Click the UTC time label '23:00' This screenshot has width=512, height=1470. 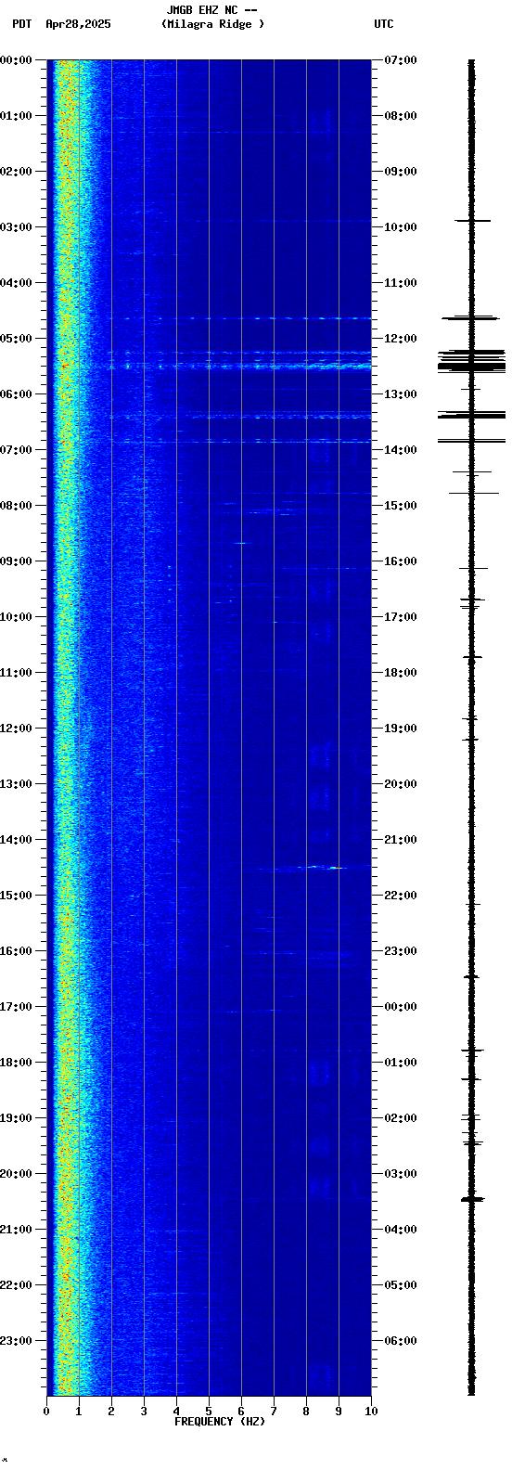[x=401, y=951]
